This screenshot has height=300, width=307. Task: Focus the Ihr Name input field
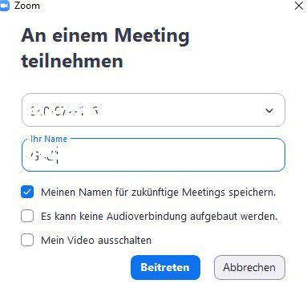153,155
